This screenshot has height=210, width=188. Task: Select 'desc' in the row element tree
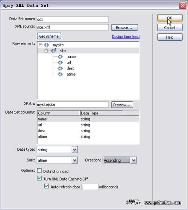(x=70, y=68)
